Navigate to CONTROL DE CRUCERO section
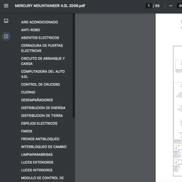Image resolution: width=182 pixels, height=182 pixels. point(40,85)
